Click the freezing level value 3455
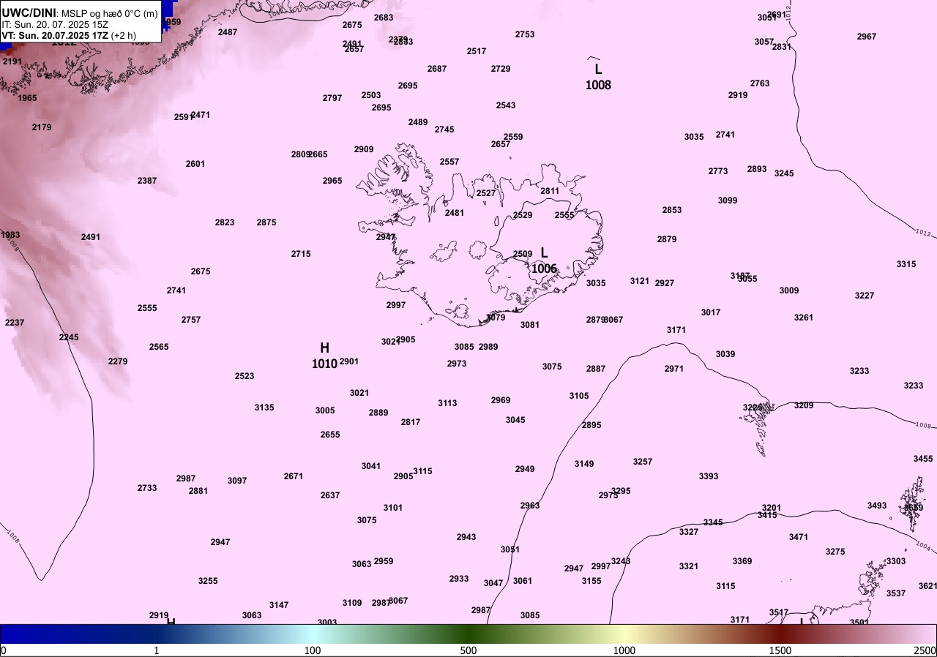 [x=923, y=459]
